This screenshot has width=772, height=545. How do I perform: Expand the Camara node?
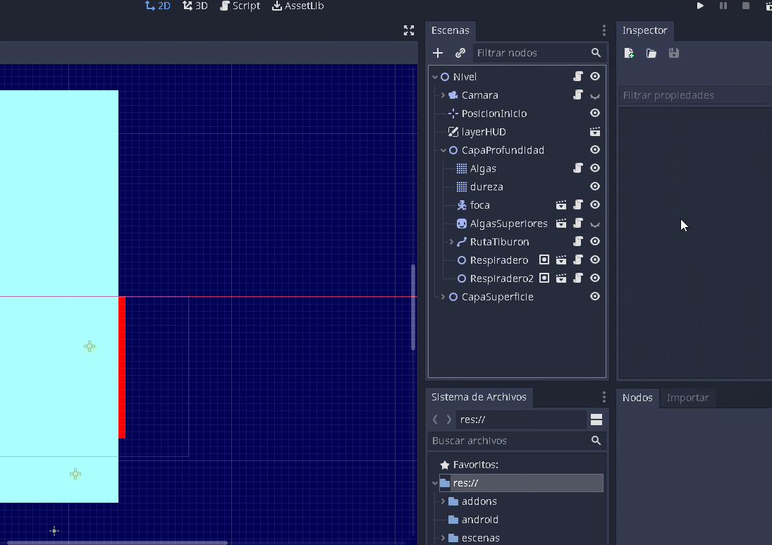click(x=443, y=95)
